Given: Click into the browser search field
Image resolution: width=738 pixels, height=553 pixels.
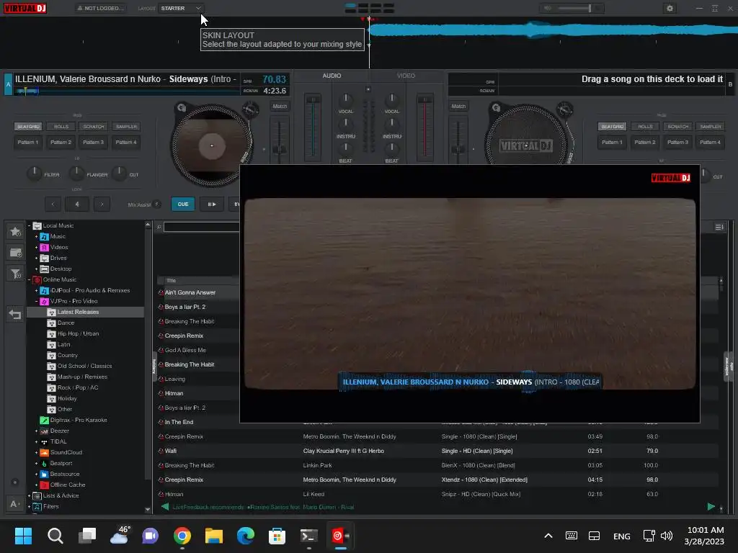Looking at the screenshot, I should (202, 227).
